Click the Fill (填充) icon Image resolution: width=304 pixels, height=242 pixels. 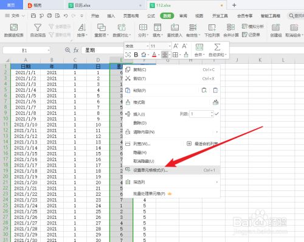click(x=157, y=27)
